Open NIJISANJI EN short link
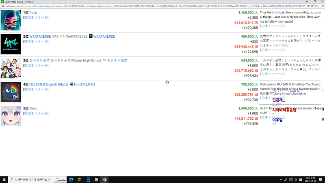The width and height of the screenshot is (325, 183). 84,84
